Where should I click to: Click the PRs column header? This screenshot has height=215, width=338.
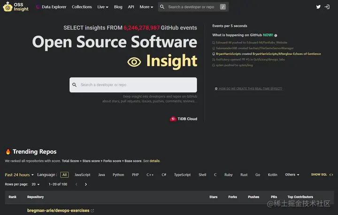tap(274, 197)
